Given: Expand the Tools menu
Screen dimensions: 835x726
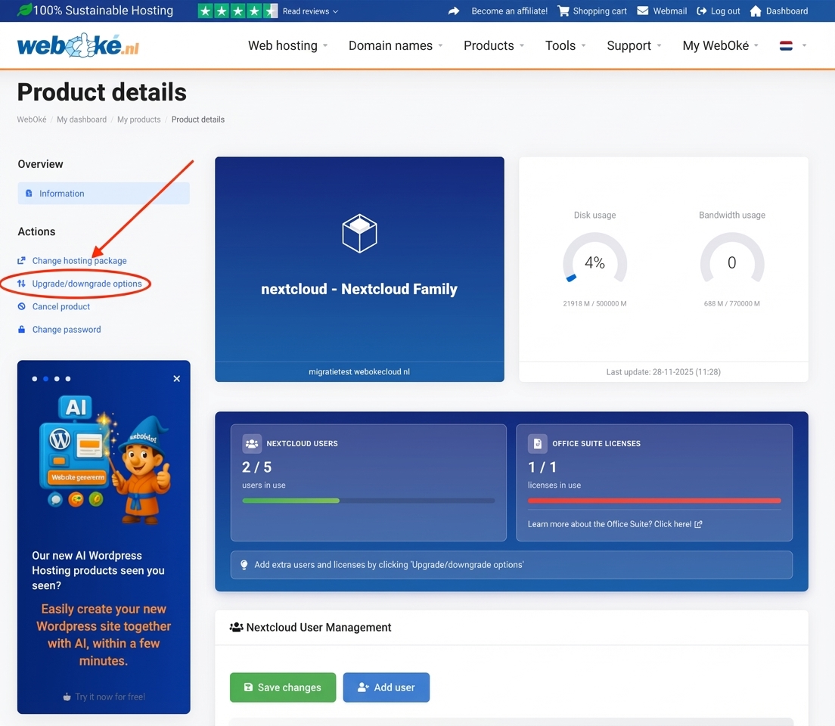Looking at the screenshot, I should coord(566,46).
